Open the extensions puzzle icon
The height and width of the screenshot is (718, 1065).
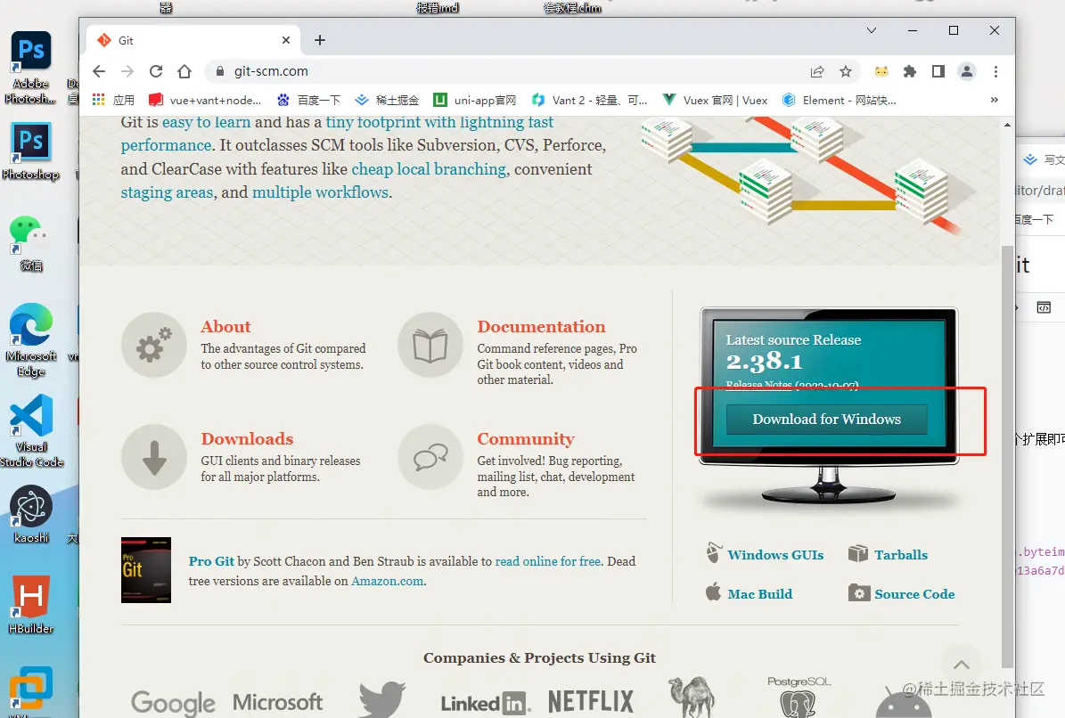[x=909, y=71]
